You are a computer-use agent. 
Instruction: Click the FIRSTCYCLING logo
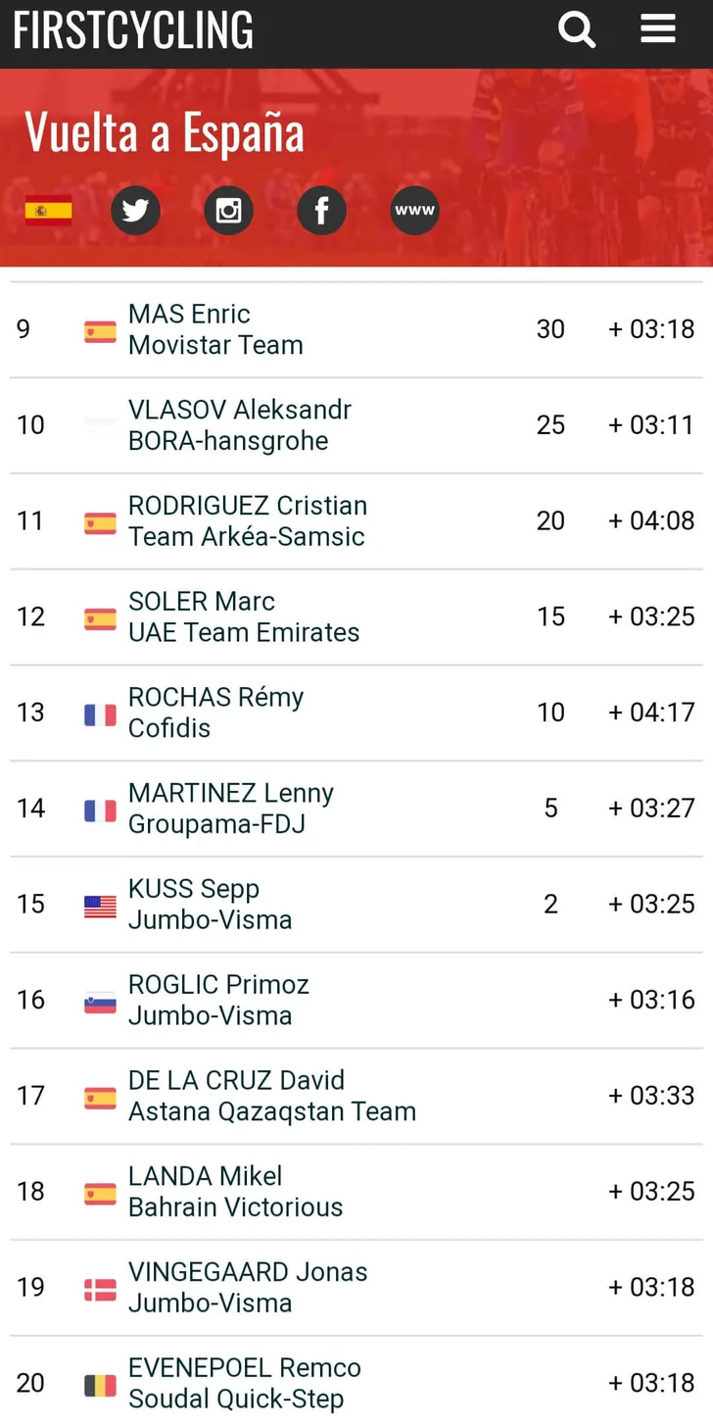click(133, 29)
